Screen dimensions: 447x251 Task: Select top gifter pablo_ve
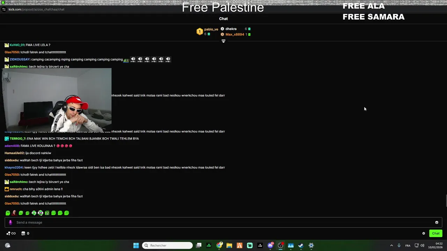pyautogui.click(x=211, y=29)
